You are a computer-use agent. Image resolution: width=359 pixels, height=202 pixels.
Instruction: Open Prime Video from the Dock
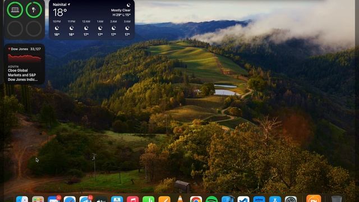(259, 199)
